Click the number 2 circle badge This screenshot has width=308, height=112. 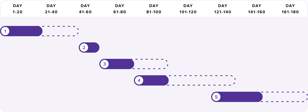pos(84,48)
